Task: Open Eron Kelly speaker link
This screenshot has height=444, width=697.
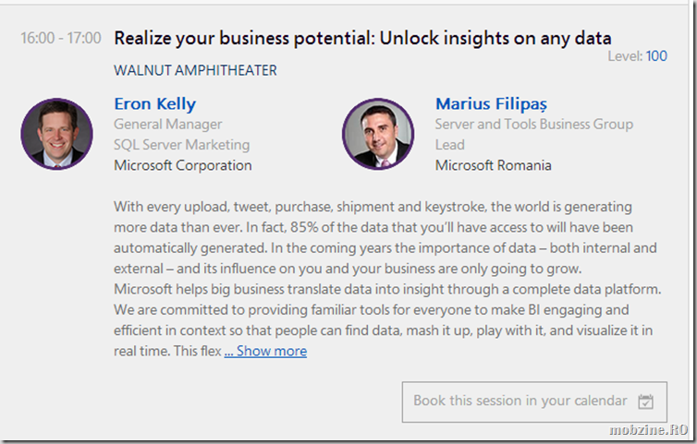Action: [x=154, y=104]
